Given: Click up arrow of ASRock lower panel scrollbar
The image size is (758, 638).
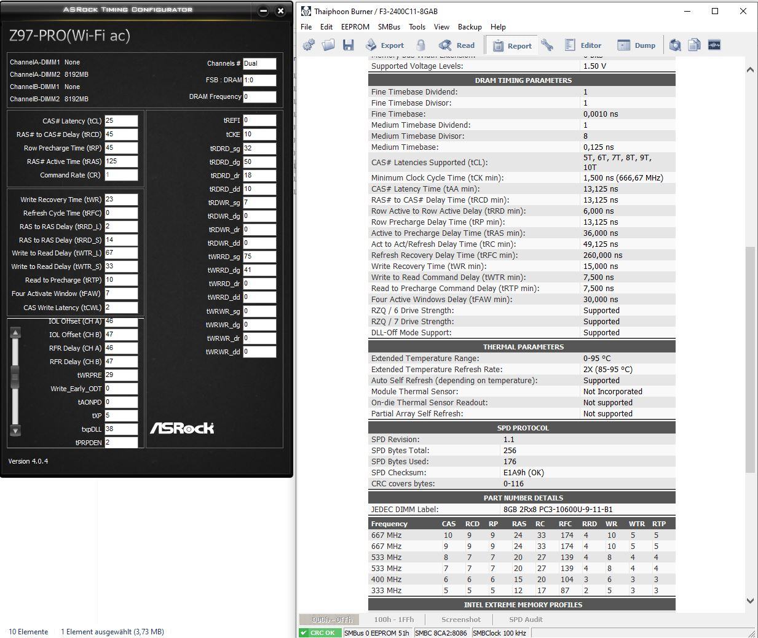Looking at the screenshot, I should (15, 333).
